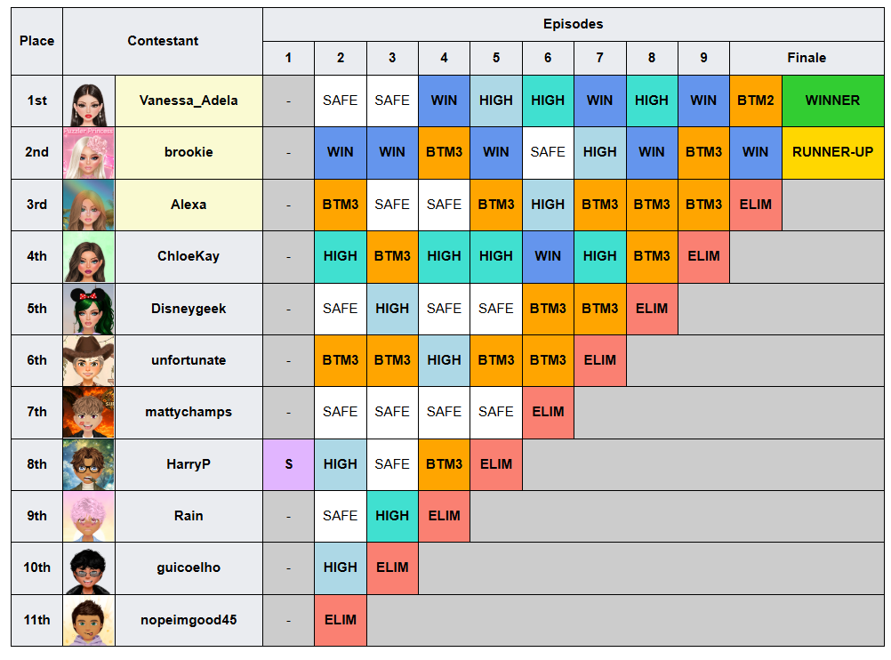The image size is (891, 660).
Task: Click Rain's pink-haired avatar
Action: click(89, 517)
